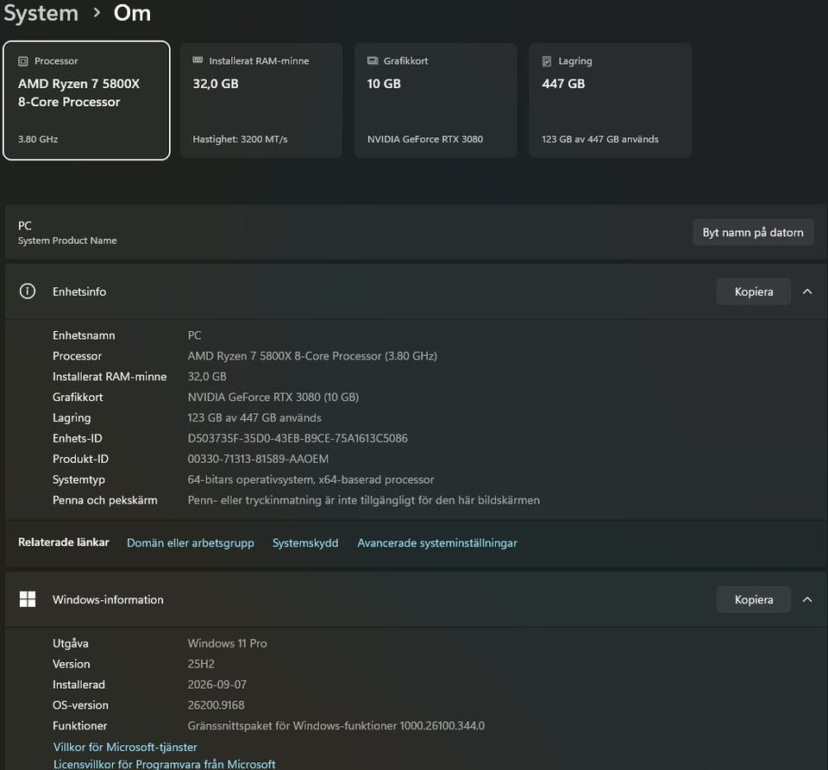Click the Grafikkort card icon
Viewport: 828px width, 770px height.
point(373,60)
